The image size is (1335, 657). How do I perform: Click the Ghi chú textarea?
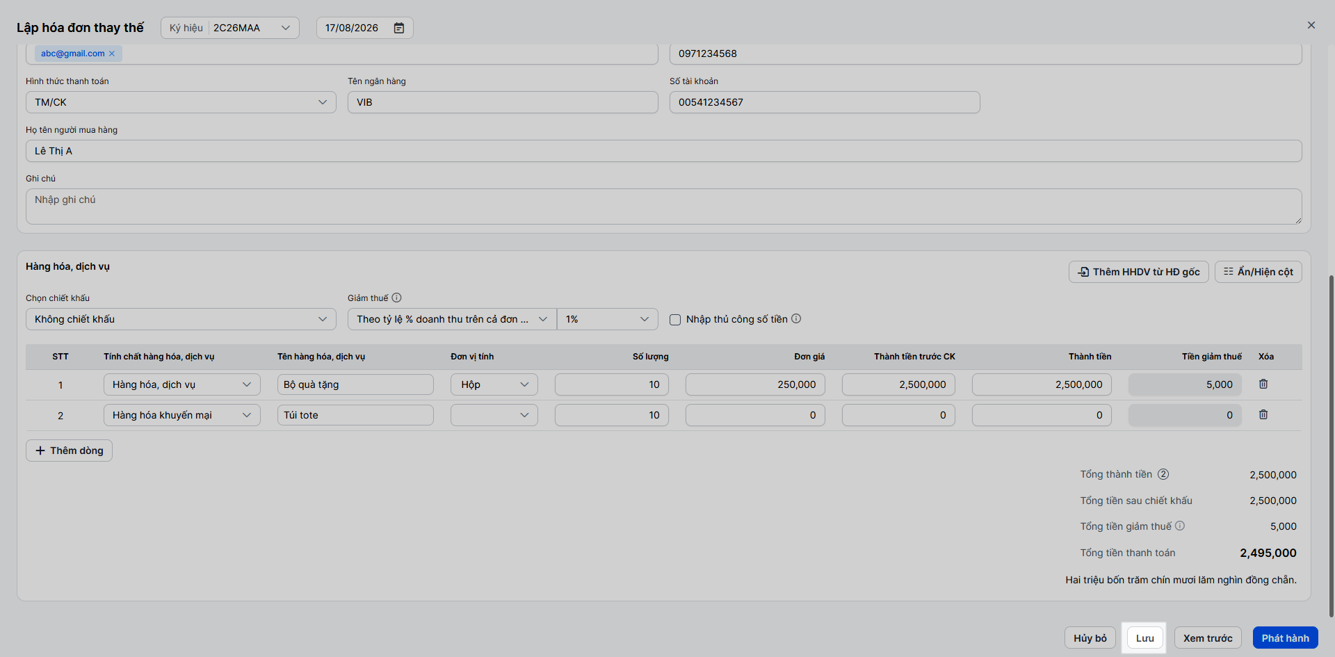click(x=664, y=206)
